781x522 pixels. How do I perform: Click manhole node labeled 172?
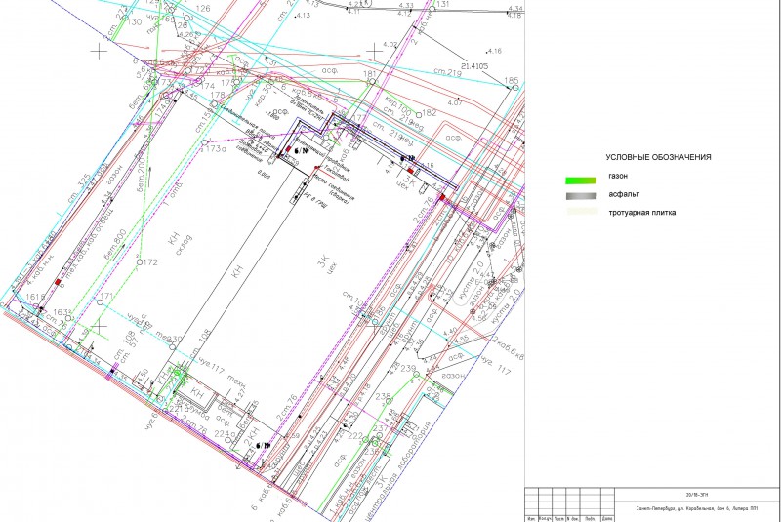[140, 261]
